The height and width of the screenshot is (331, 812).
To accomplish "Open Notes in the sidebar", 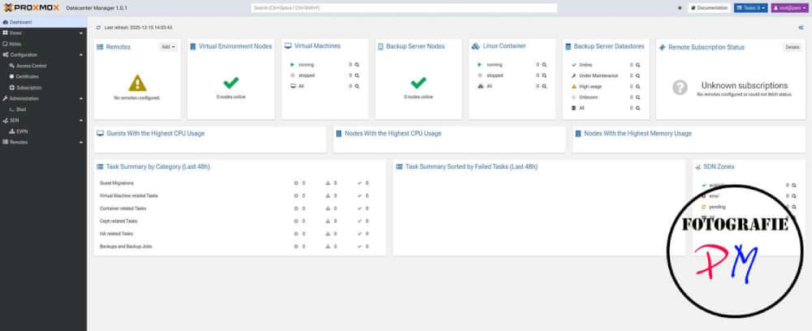I will pos(44,44).
